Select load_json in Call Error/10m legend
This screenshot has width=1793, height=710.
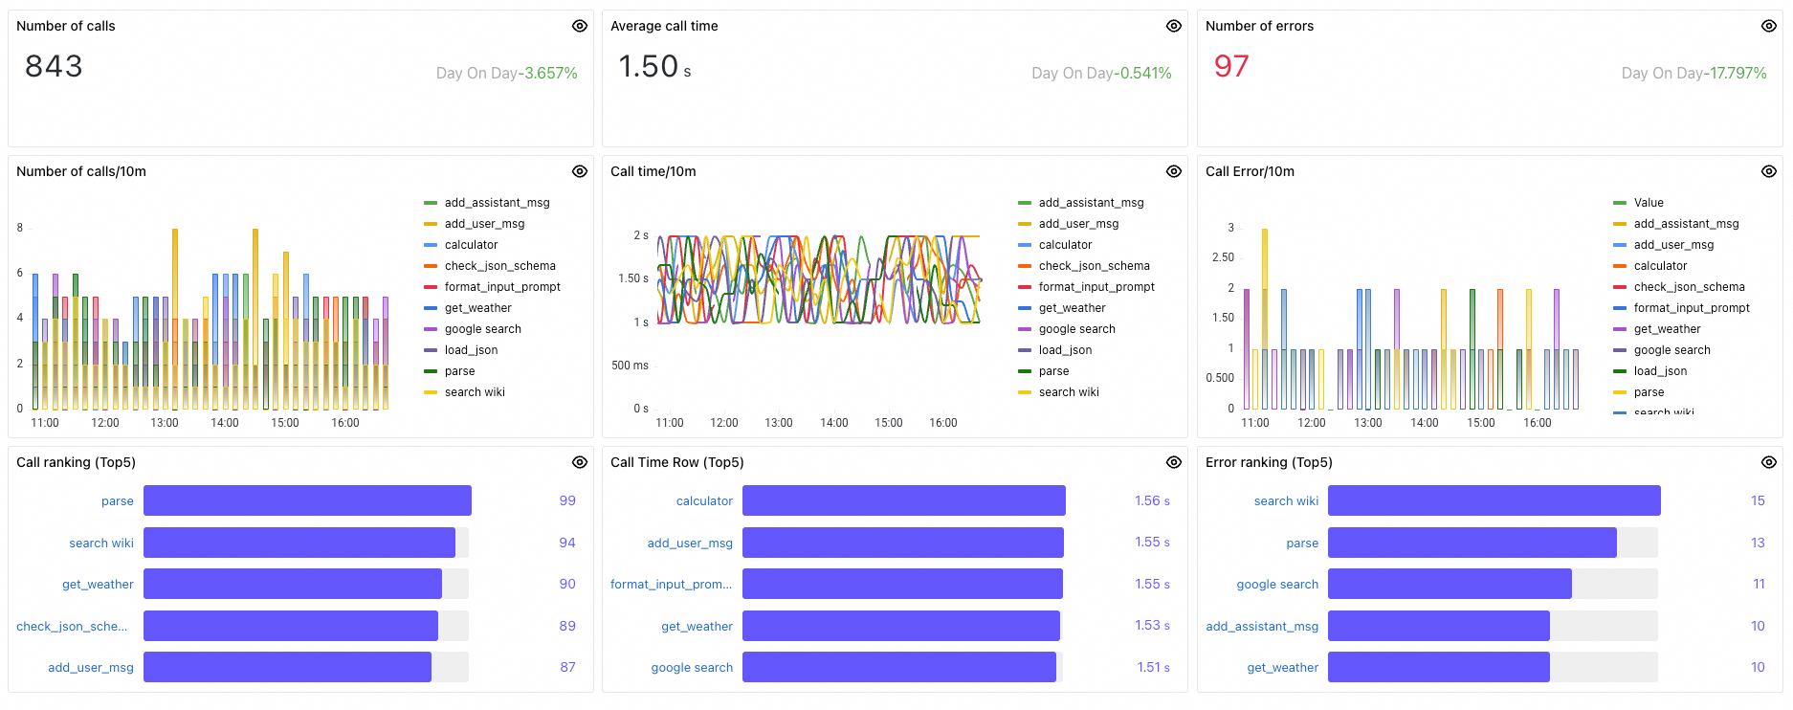pyautogui.click(x=1661, y=371)
